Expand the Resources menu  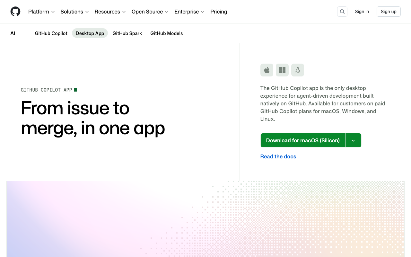(110, 12)
